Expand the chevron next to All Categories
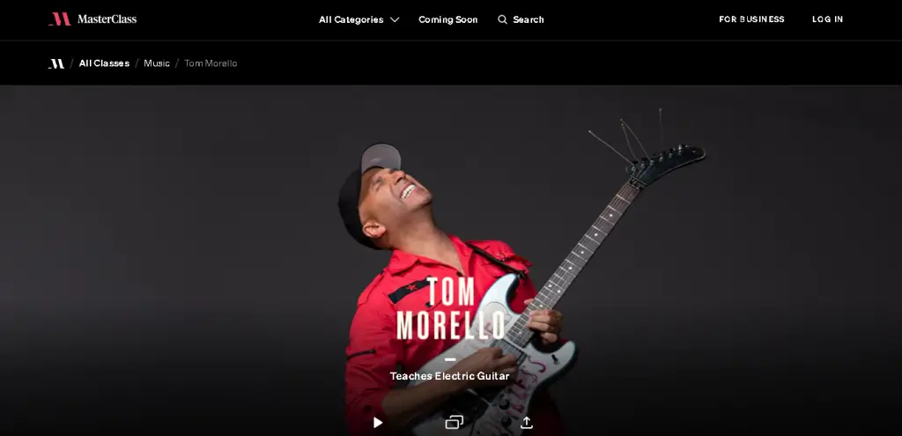Screen dimensions: 902x436 point(395,19)
